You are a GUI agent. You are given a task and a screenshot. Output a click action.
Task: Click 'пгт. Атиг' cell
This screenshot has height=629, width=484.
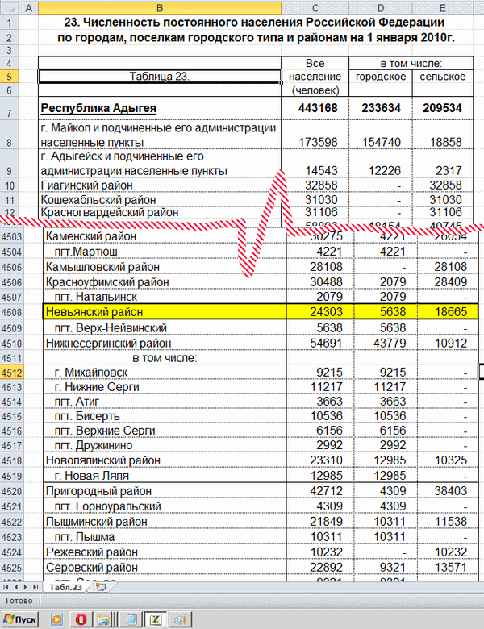(165, 402)
